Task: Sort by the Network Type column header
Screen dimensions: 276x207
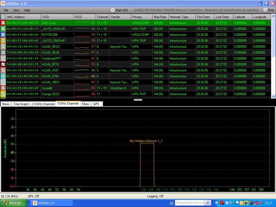Action: (182, 17)
